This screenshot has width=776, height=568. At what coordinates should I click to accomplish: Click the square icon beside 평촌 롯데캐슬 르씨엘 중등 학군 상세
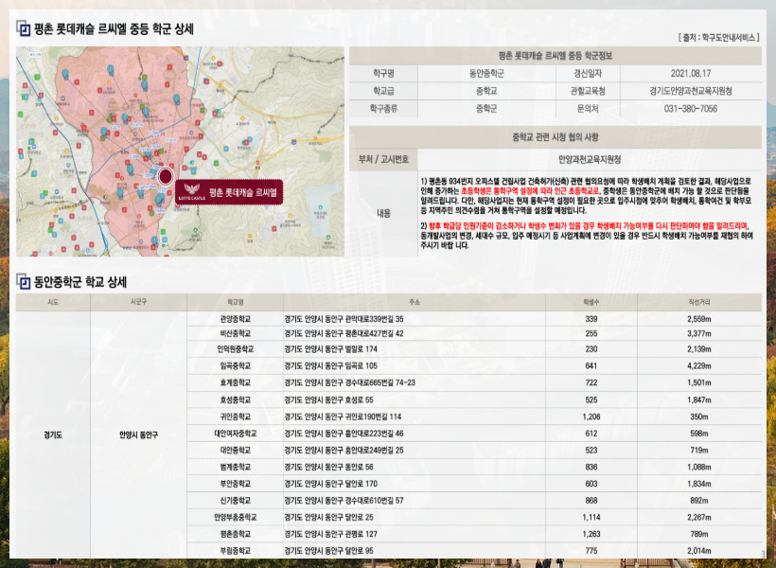(x=24, y=28)
